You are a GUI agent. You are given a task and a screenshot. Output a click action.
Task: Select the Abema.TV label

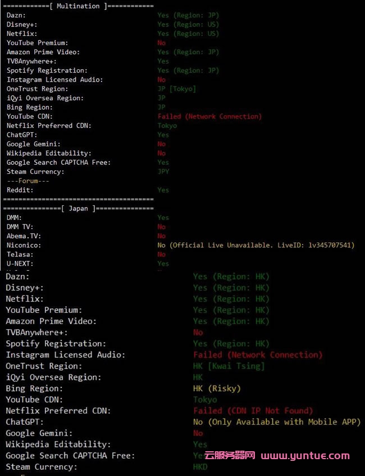24,236
